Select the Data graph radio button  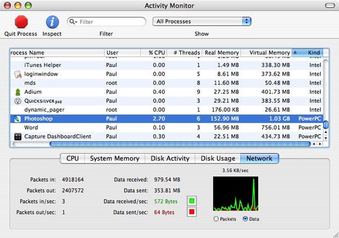click(x=245, y=219)
